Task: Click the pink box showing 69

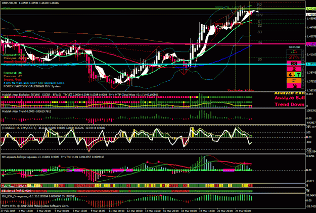Action: tap(294, 64)
